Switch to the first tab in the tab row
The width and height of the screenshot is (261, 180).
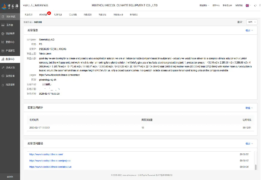click(28, 15)
